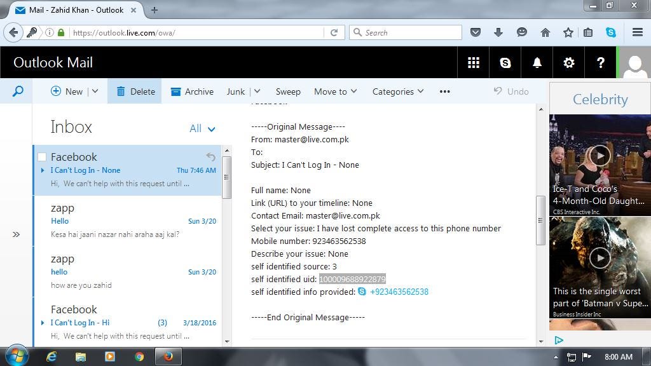This screenshot has width=651, height=366.
Task: Tick the checkbox on the Facebook message
Action: [x=42, y=157]
